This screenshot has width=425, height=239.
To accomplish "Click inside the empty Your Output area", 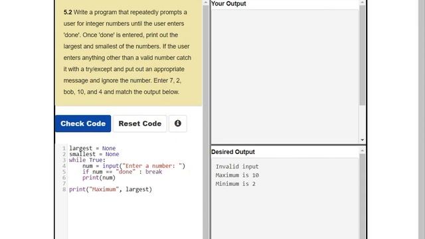I will click(x=285, y=76).
